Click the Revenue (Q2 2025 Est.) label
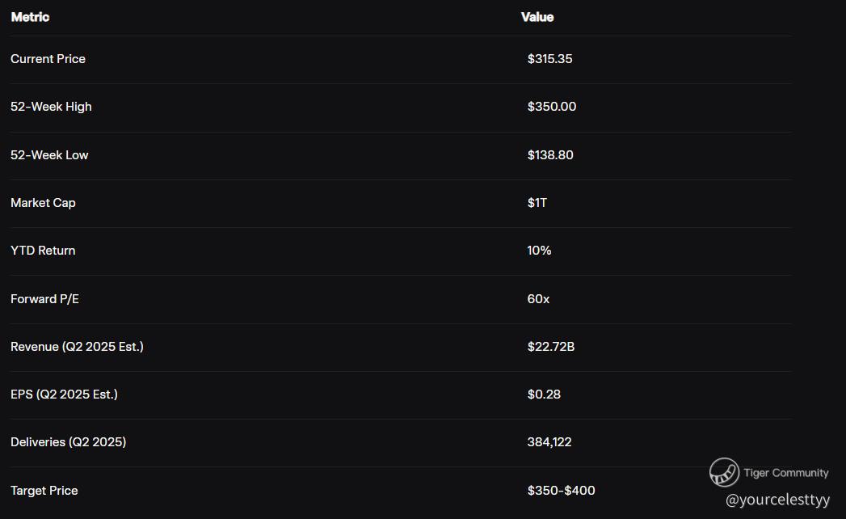 point(77,347)
